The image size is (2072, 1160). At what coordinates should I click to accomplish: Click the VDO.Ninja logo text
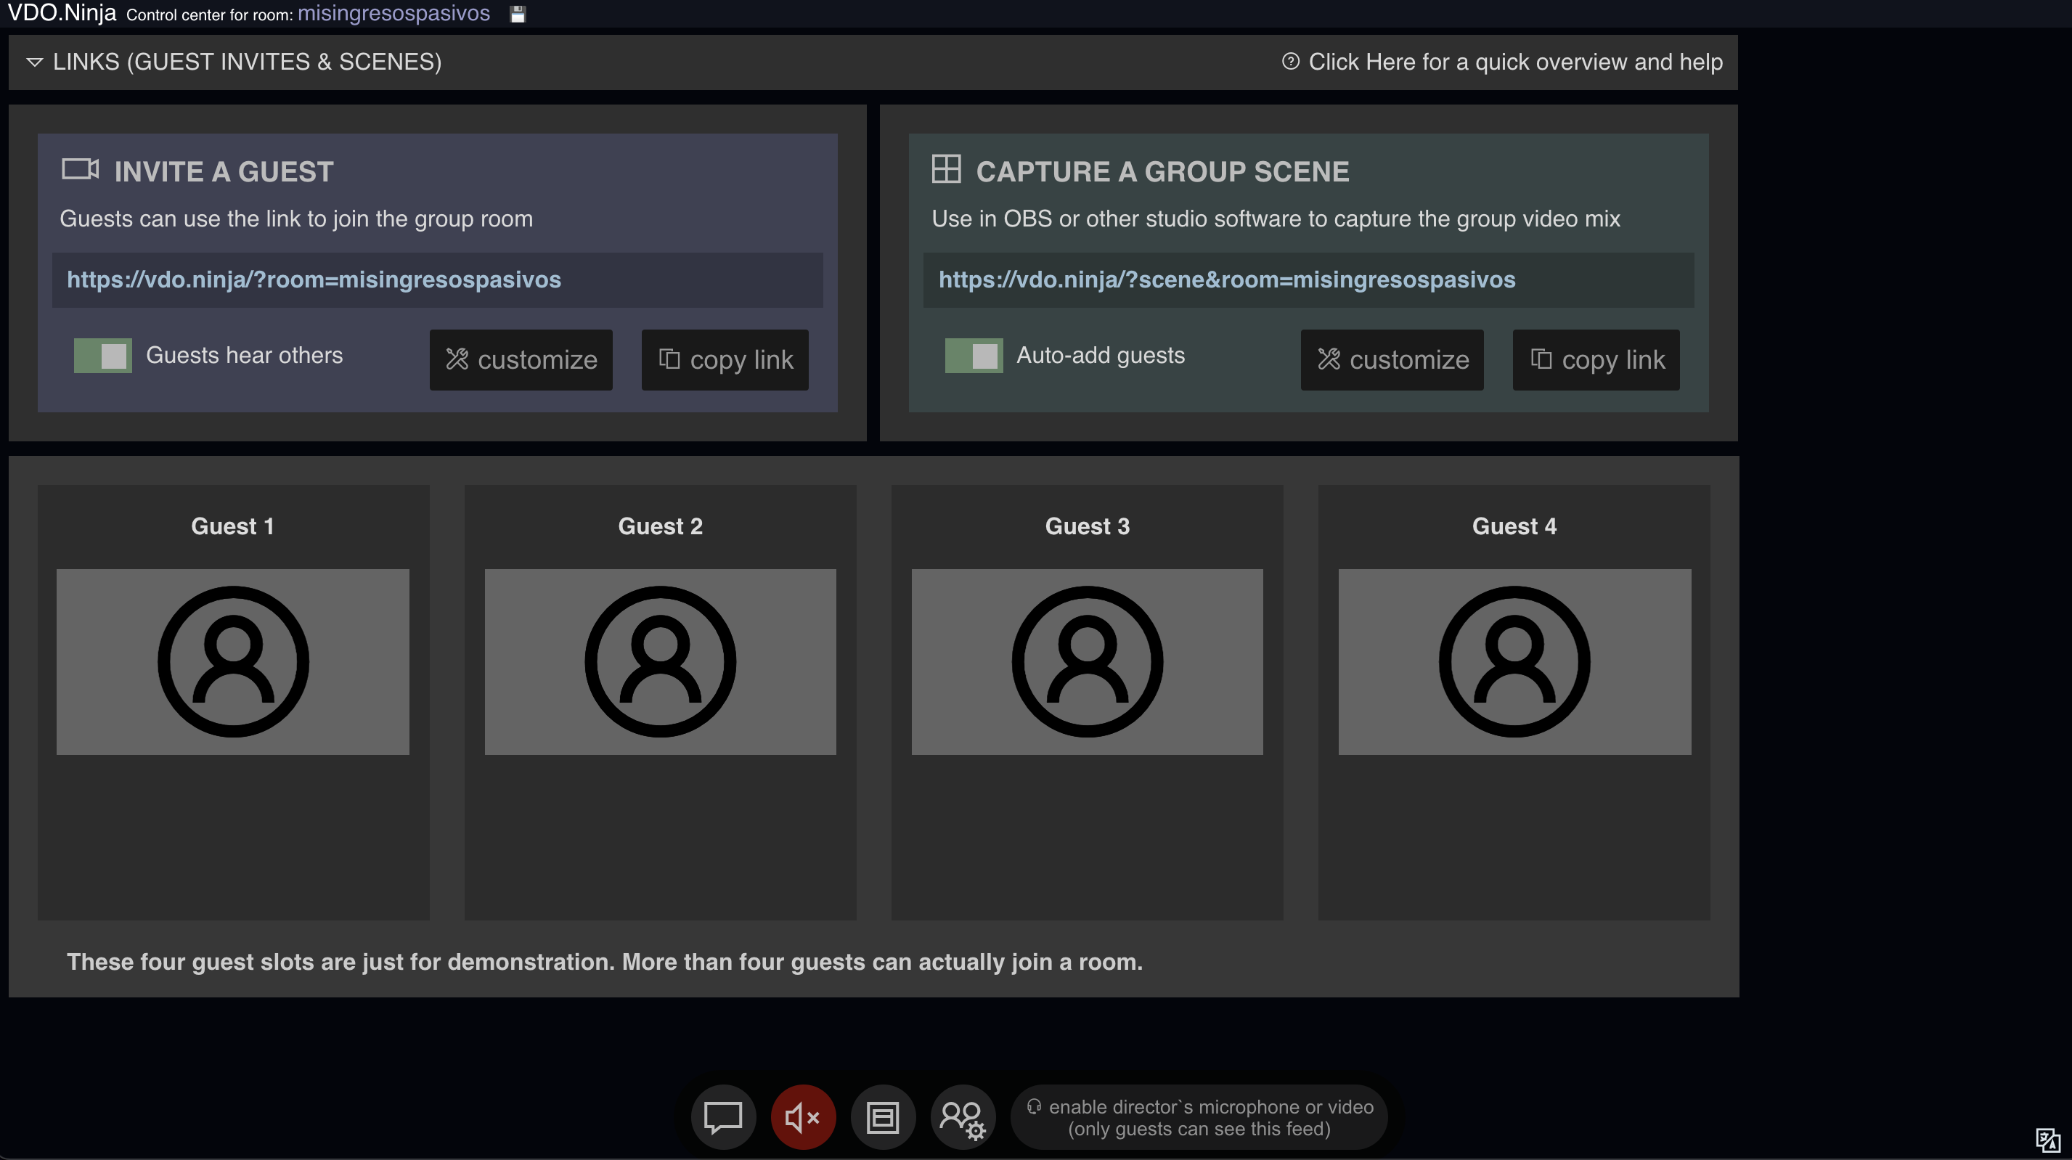pyautogui.click(x=62, y=13)
